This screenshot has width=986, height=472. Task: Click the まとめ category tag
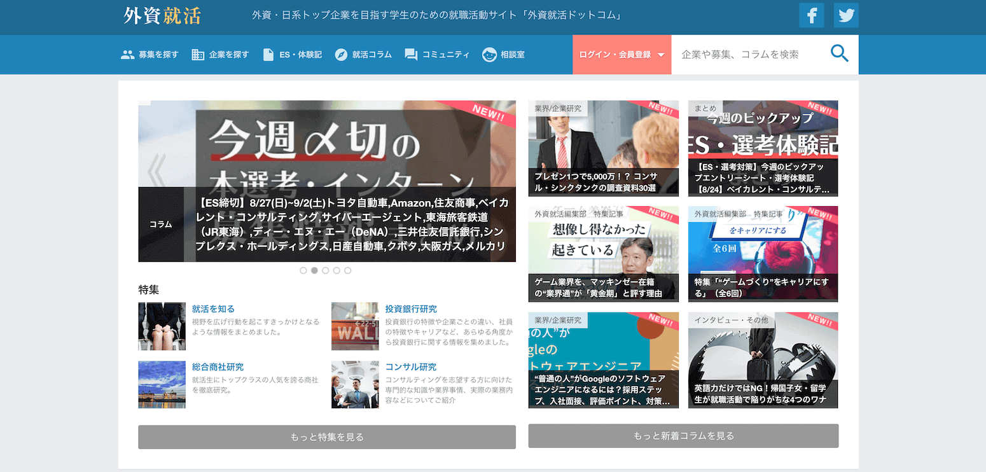point(705,108)
